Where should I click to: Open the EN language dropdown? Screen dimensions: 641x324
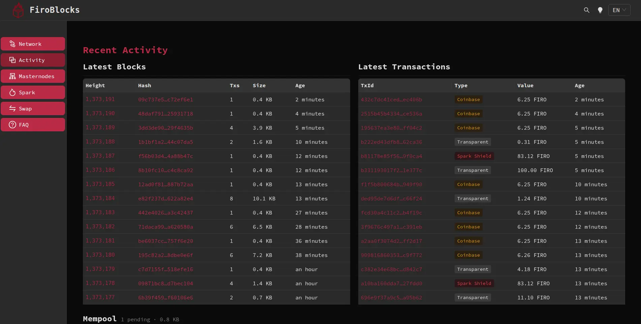[x=619, y=10]
